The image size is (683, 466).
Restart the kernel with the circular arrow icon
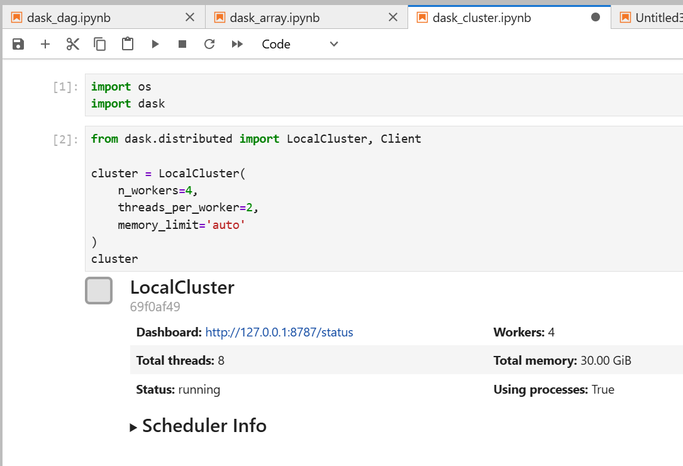[x=209, y=44]
